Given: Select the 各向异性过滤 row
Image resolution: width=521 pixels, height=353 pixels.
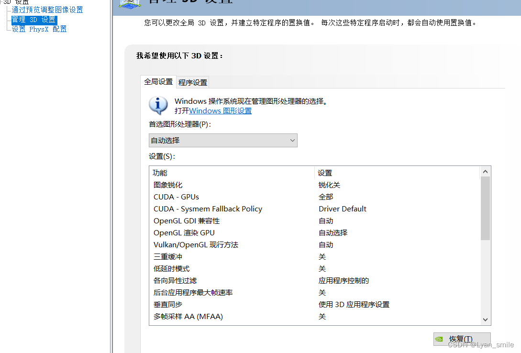Looking at the screenshot, I should [315, 281].
